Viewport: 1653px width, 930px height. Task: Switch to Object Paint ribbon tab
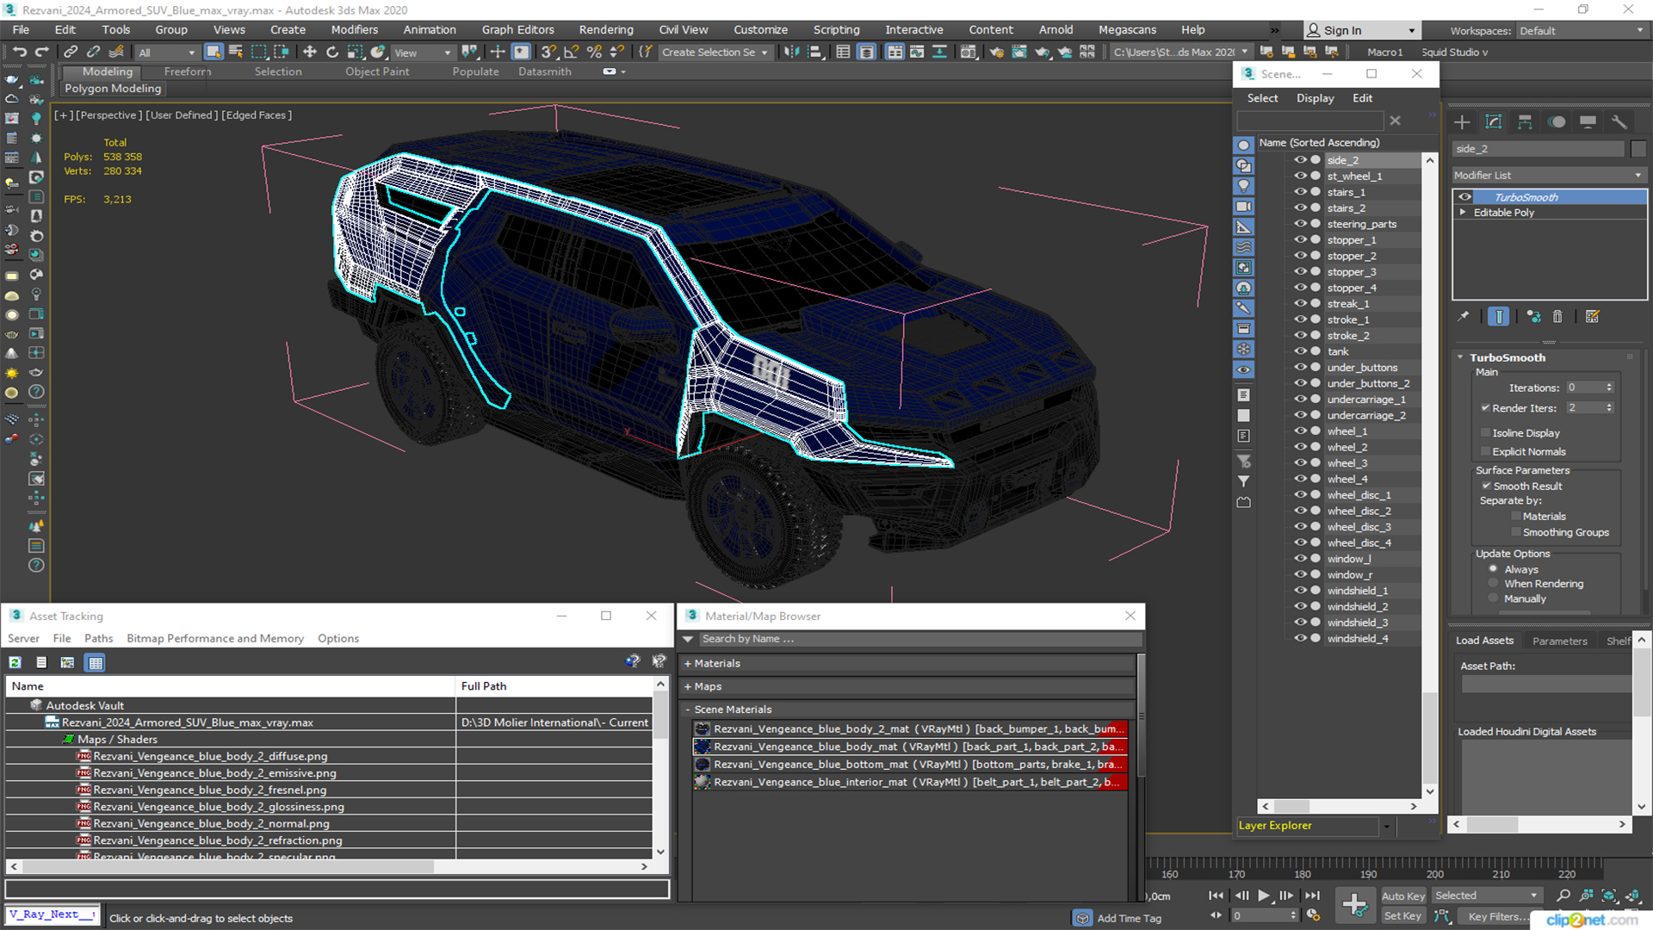click(x=377, y=71)
